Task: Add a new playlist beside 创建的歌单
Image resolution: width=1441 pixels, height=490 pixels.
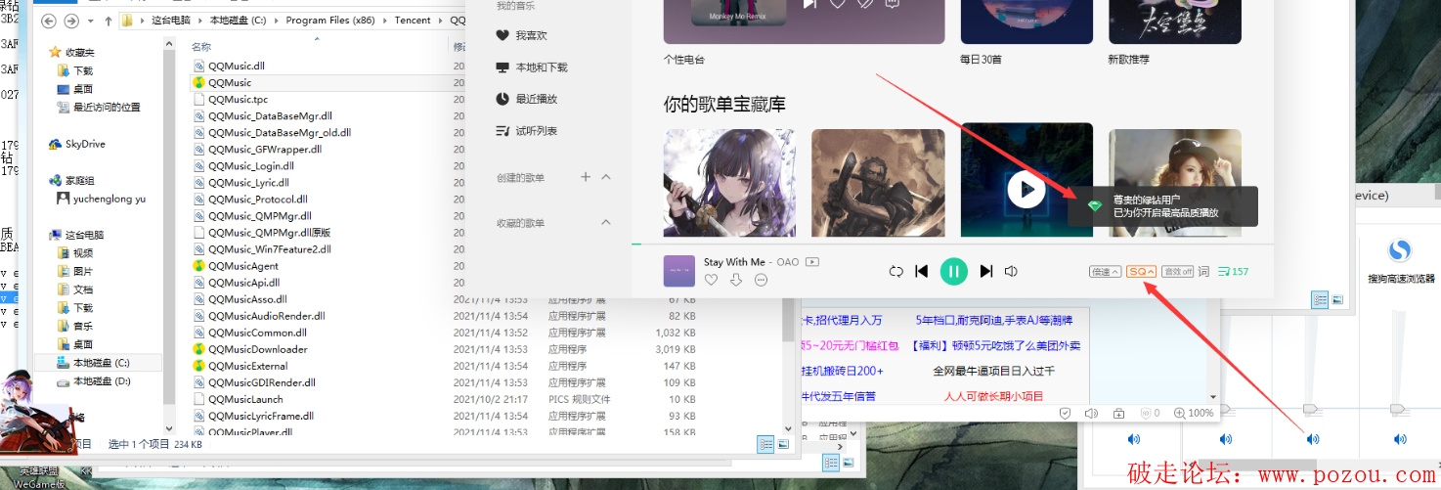Action: pos(586,177)
